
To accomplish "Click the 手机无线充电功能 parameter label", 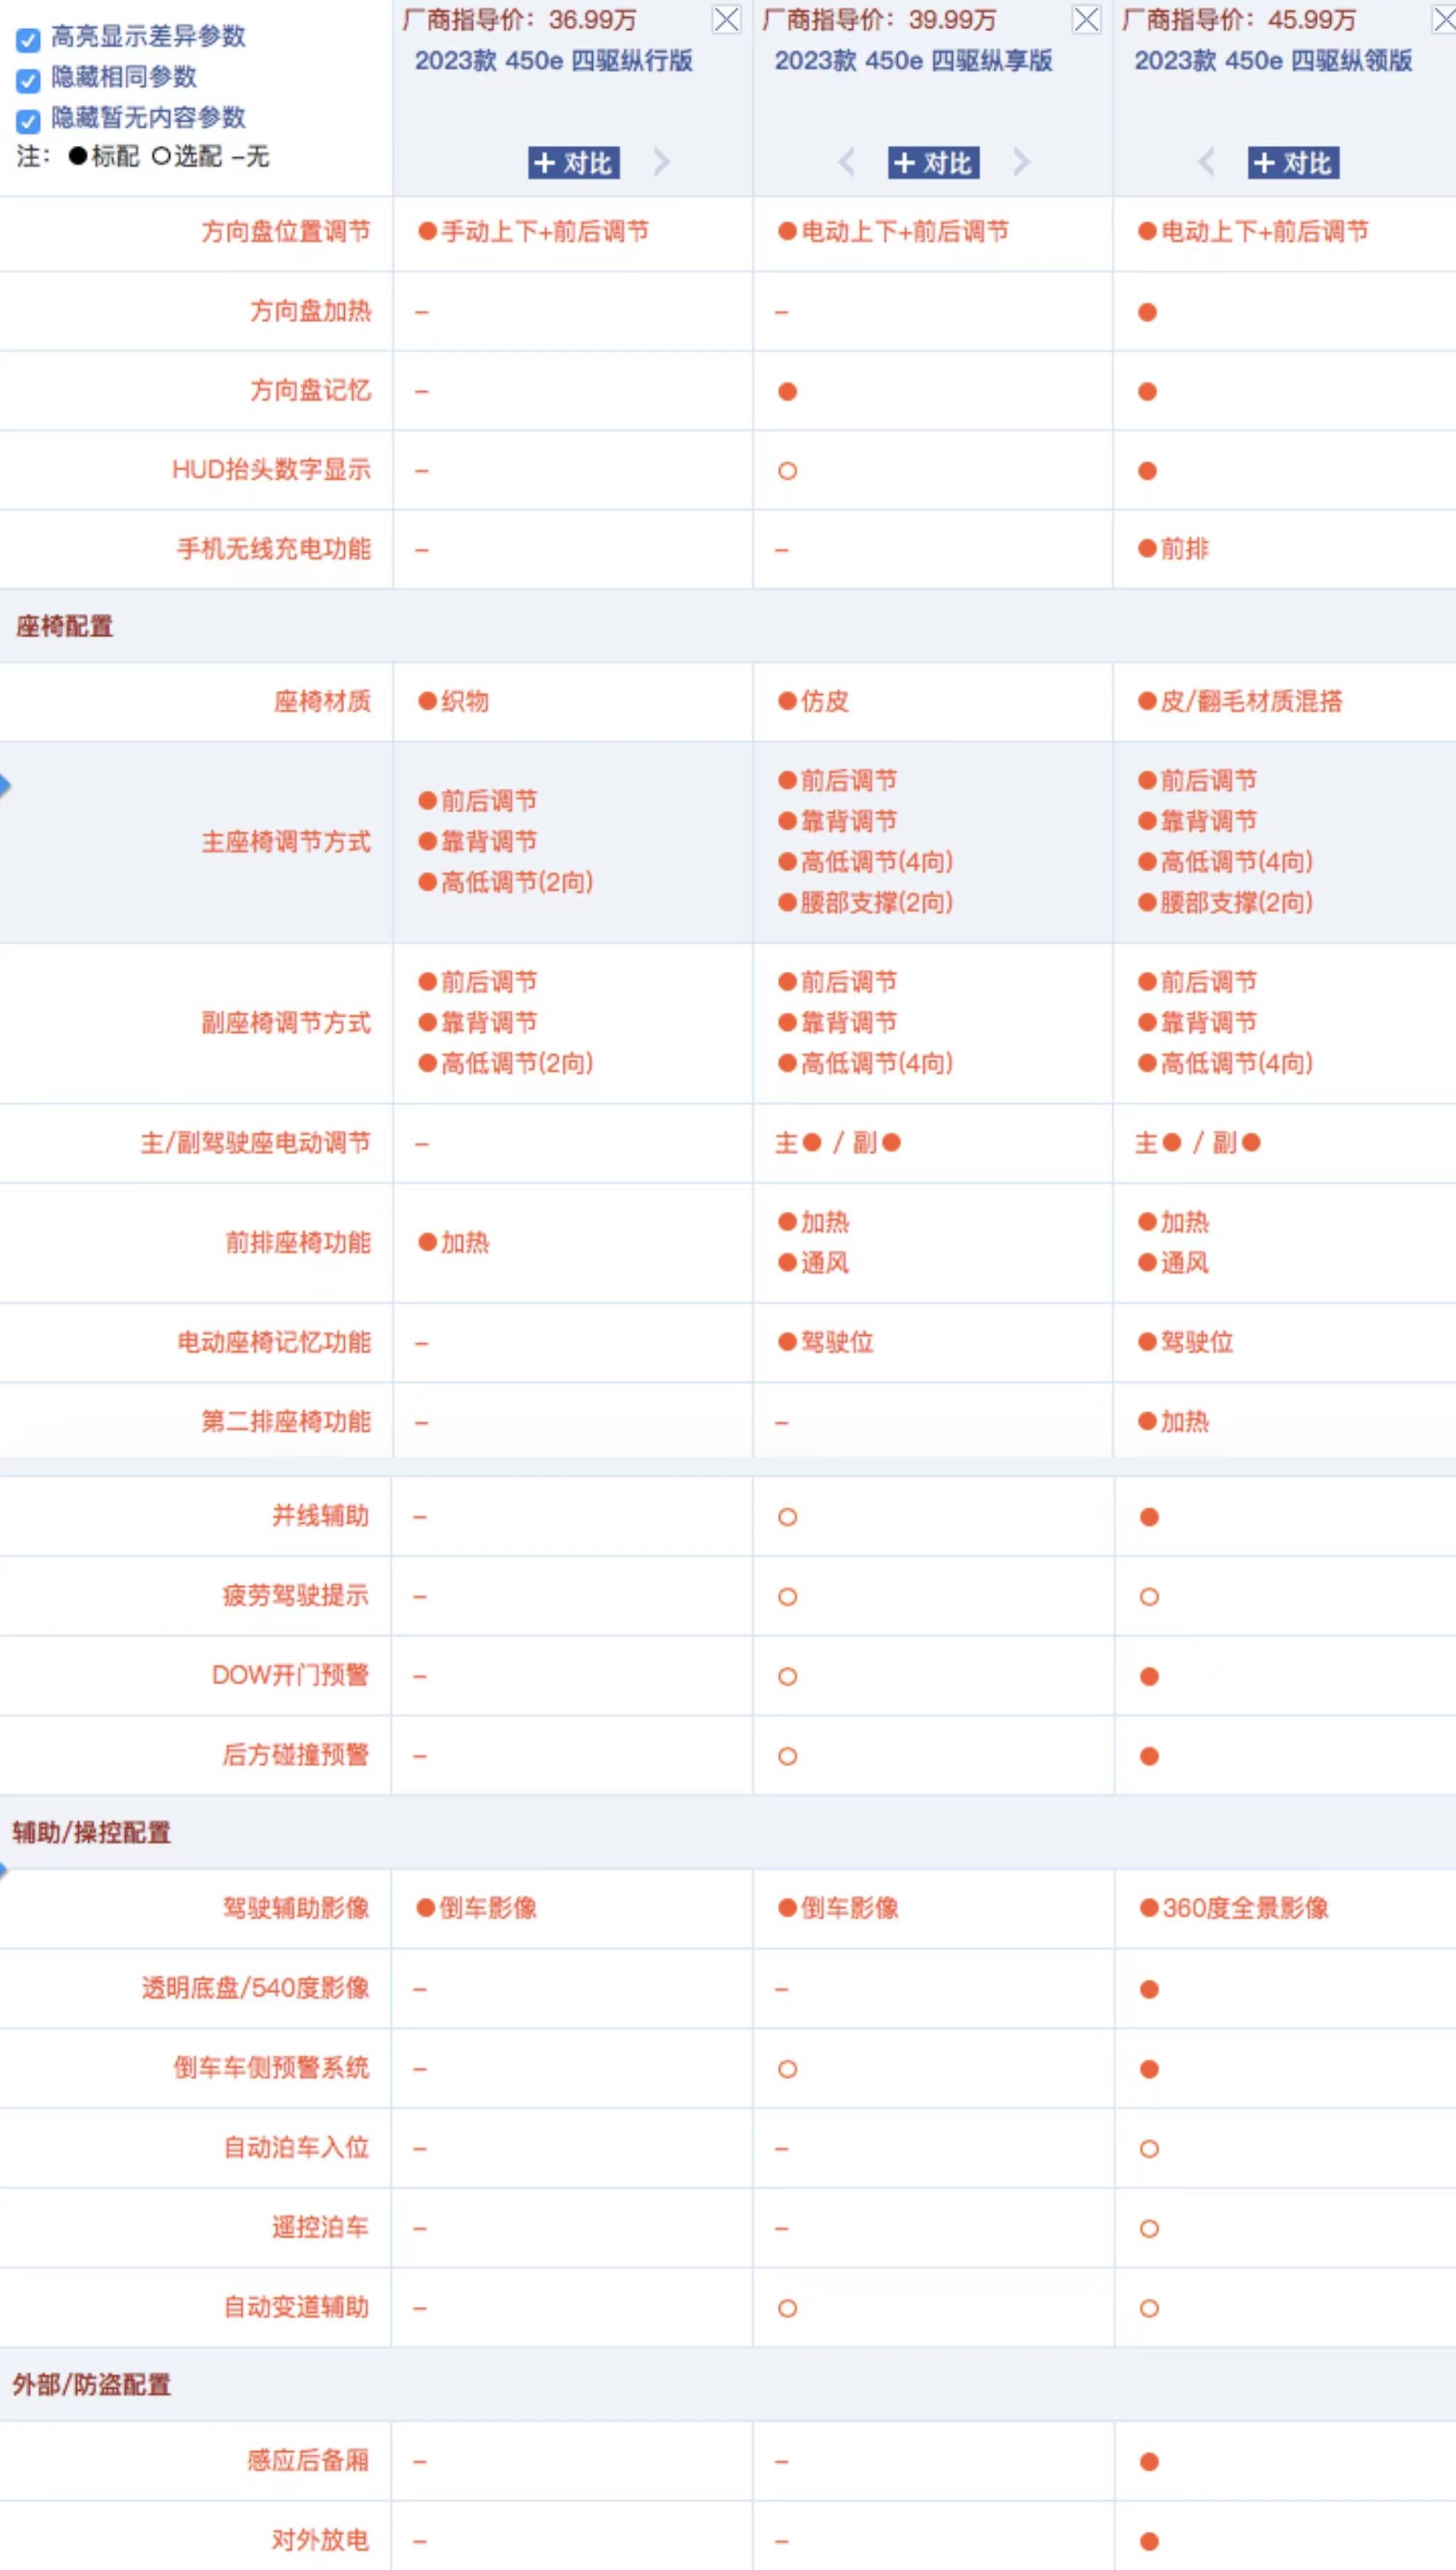I will [x=274, y=548].
